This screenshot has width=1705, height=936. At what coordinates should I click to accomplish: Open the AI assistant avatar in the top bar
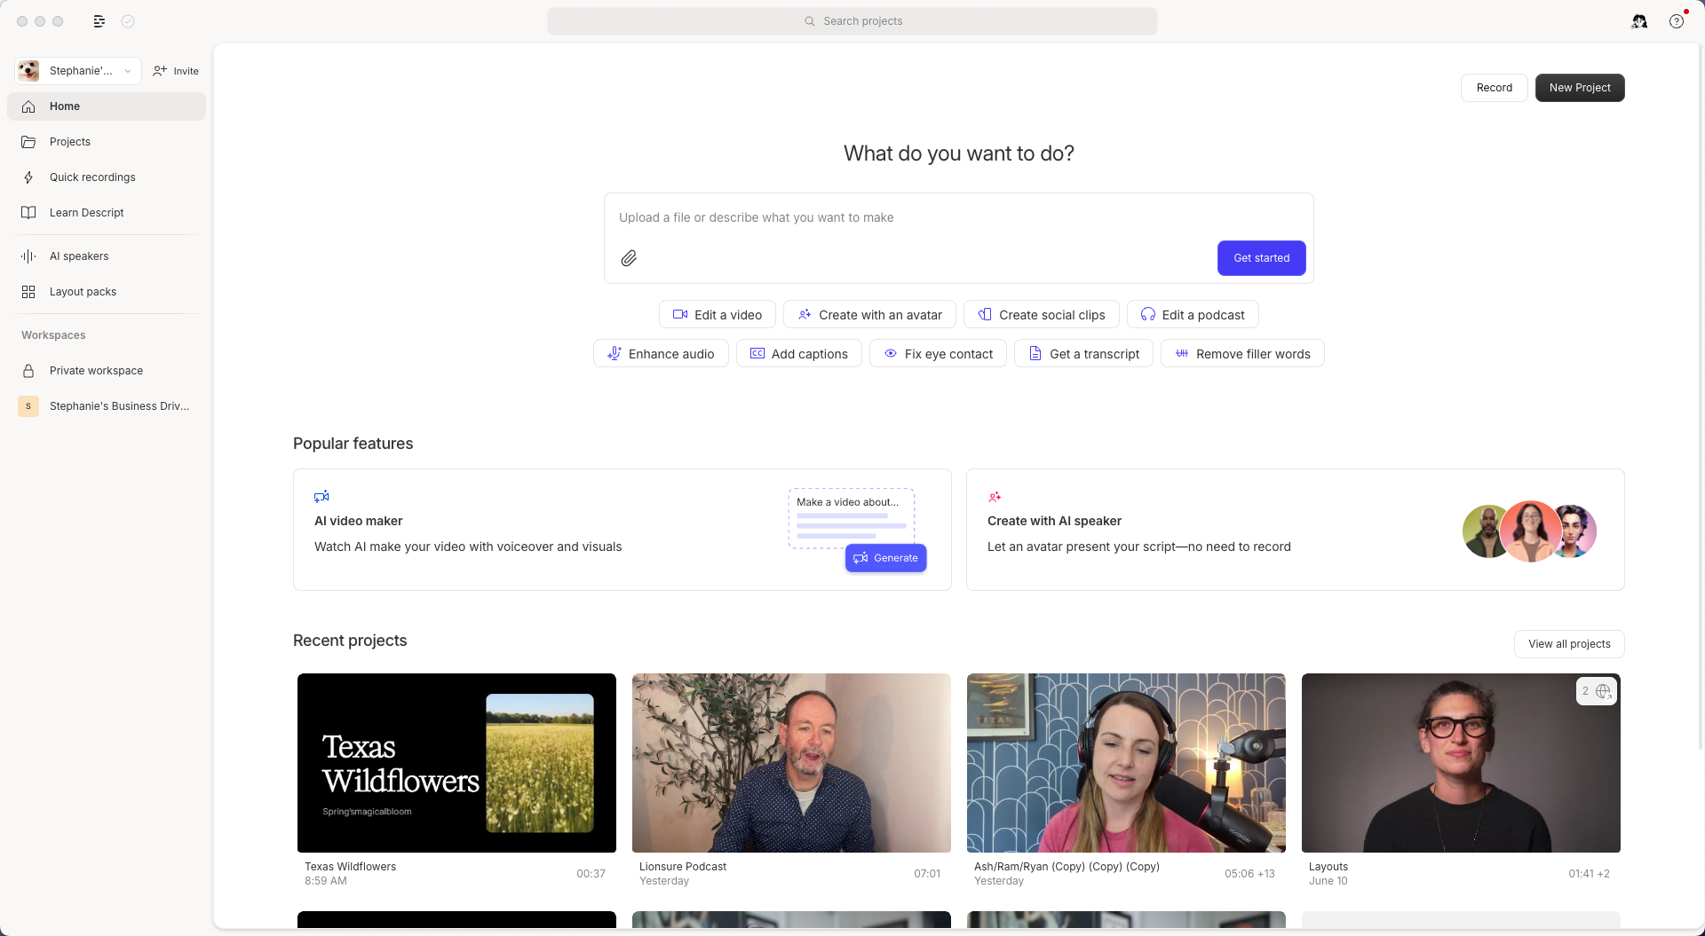[x=1638, y=20]
